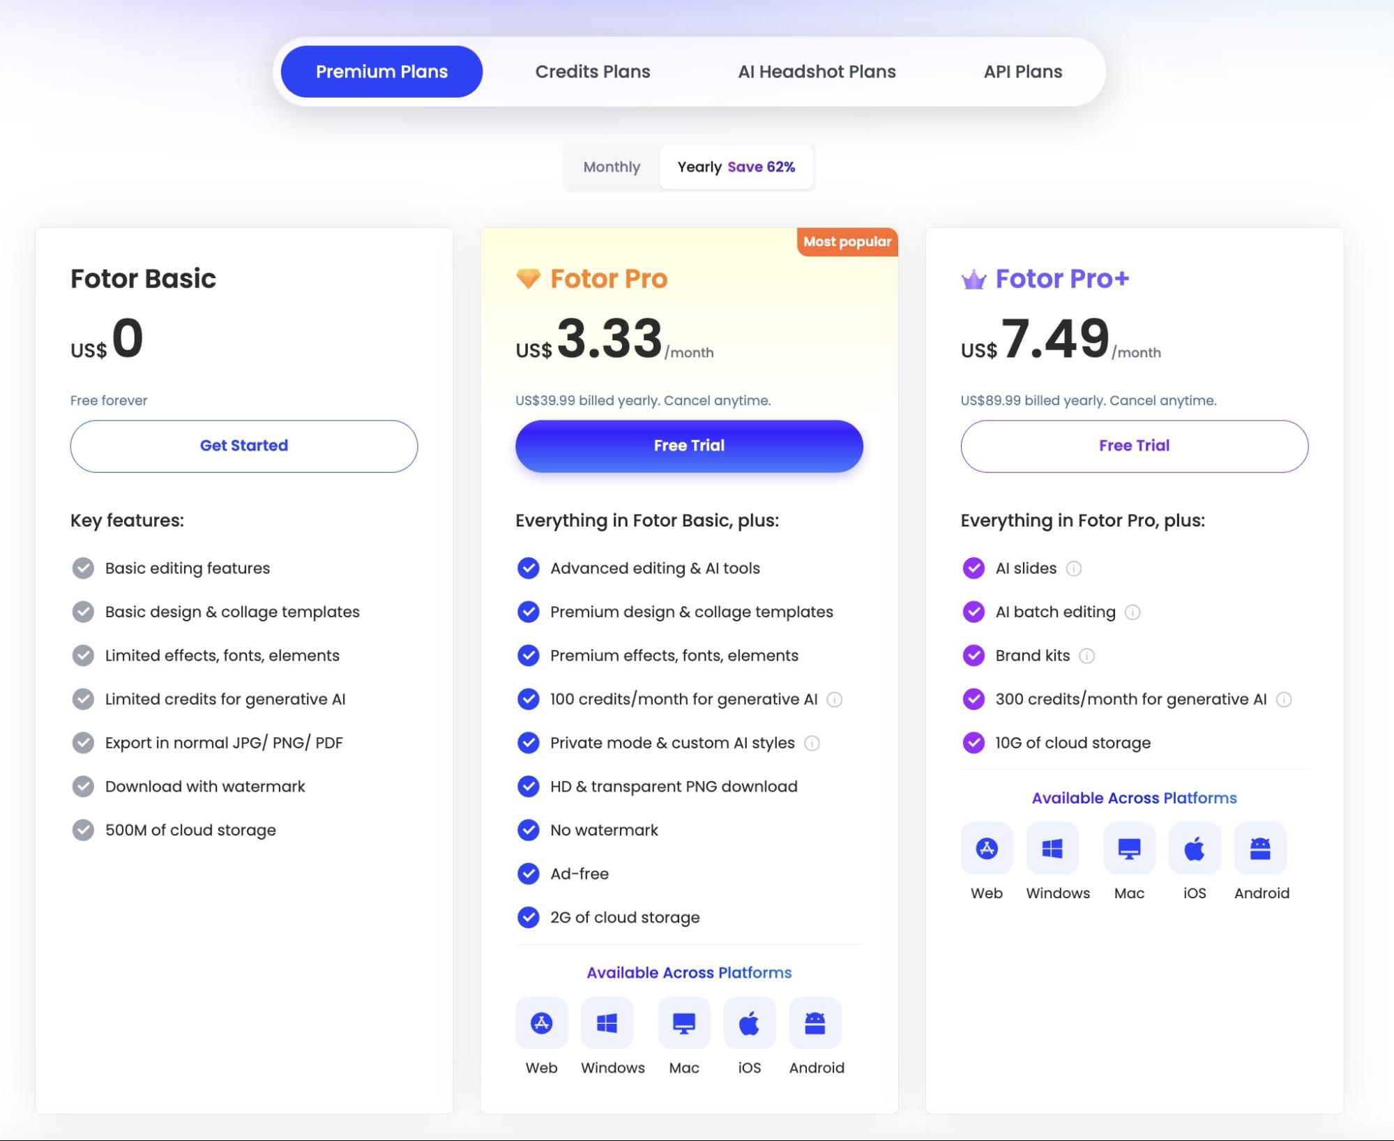Click the US$ 7.49 /month price
The image size is (1394, 1141).
1061,338
